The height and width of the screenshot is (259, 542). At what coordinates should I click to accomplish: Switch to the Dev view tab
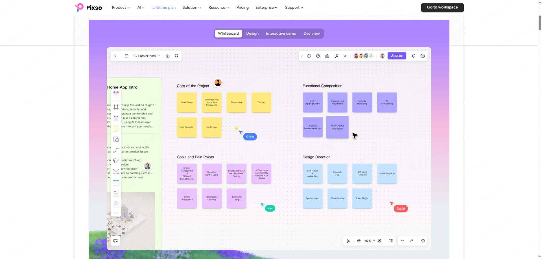pyautogui.click(x=312, y=34)
